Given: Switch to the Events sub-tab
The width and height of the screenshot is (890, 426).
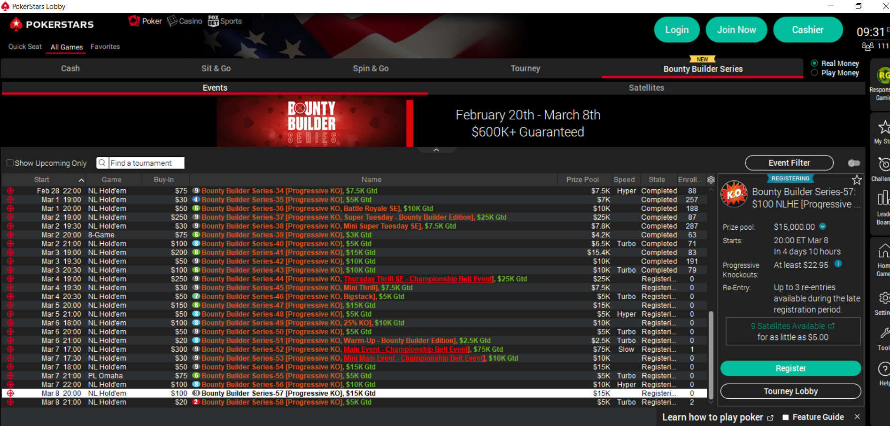Looking at the screenshot, I should [x=215, y=88].
